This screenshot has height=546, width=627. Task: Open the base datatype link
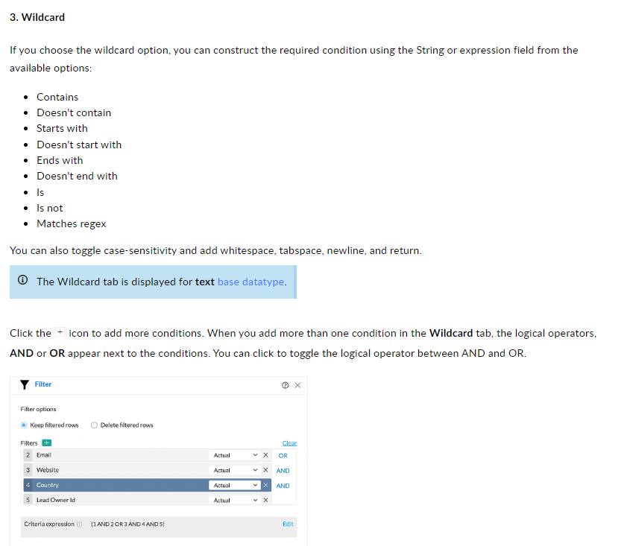tap(251, 282)
